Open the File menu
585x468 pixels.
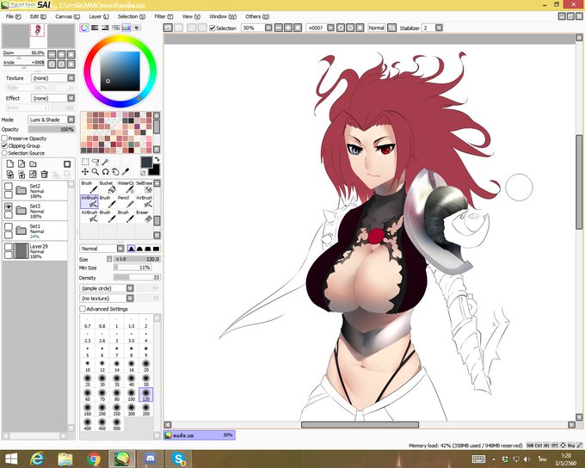point(13,16)
